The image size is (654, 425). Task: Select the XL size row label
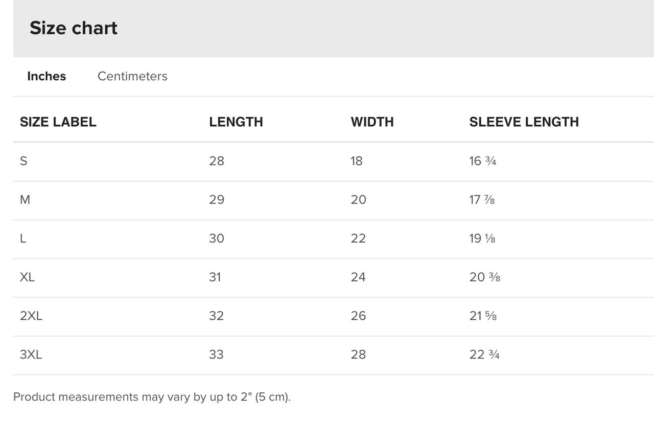click(28, 277)
